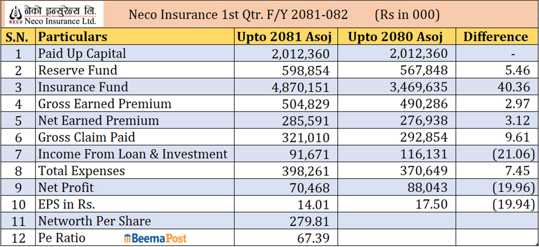Select the 'Particulars' column header
Viewport: 539px width, 247px height.
click(x=73, y=37)
